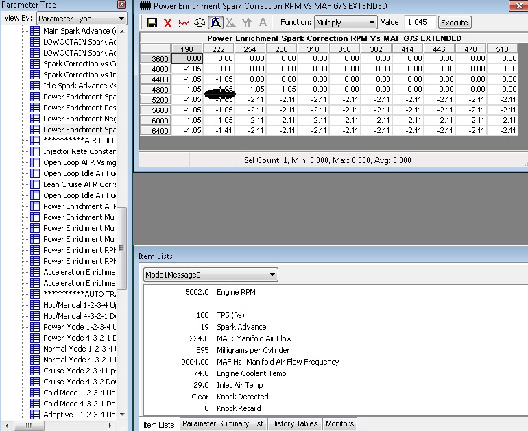Image resolution: width=528 pixels, height=431 pixels.
Task: Open the Monitors tab
Action: (339, 423)
